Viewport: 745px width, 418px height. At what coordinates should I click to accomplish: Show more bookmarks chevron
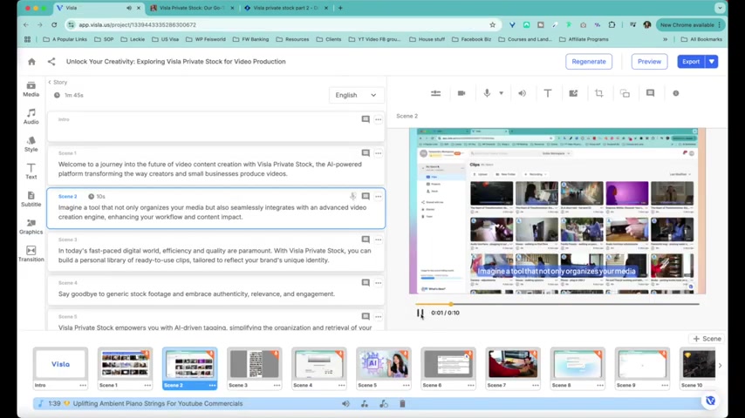tap(665, 39)
